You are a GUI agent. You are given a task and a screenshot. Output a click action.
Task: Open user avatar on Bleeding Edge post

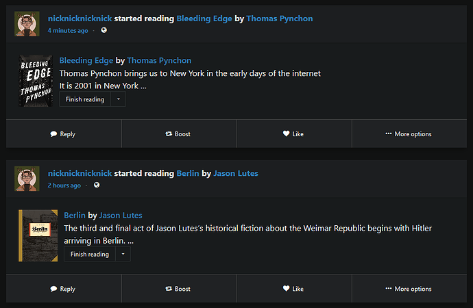coord(27,24)
